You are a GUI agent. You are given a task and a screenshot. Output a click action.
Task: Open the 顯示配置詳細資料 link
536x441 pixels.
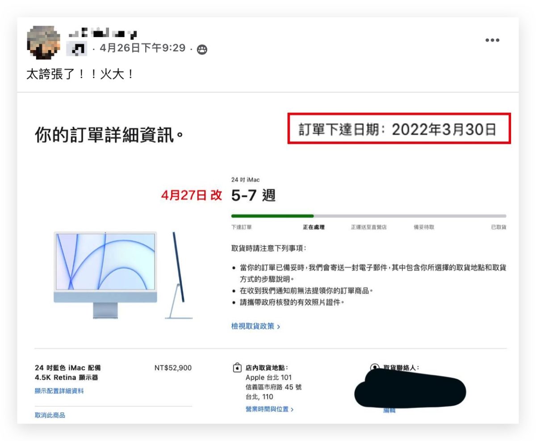click(x=59, y=391)
